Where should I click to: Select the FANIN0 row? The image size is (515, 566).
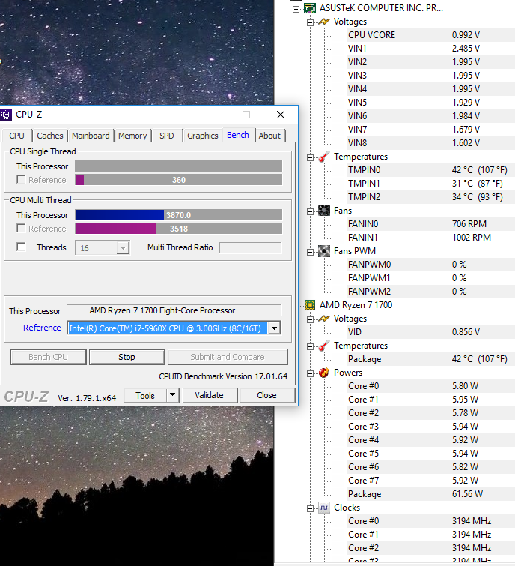click(430, 224)
